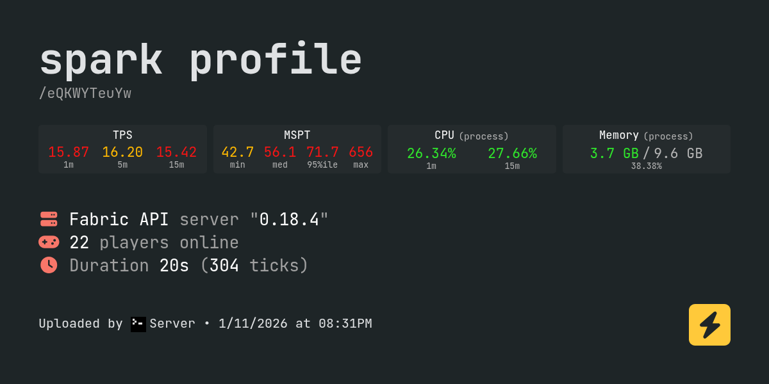Viewport: 769px width, 384px height.
Task: Select the 5m TPS value 16.20
Action: (122, 152)
